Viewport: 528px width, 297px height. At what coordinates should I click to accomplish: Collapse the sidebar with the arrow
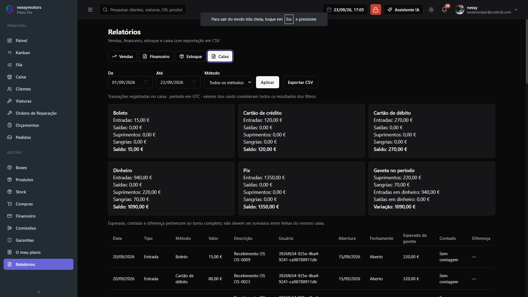pyautogui.click(x=38, y=292)
